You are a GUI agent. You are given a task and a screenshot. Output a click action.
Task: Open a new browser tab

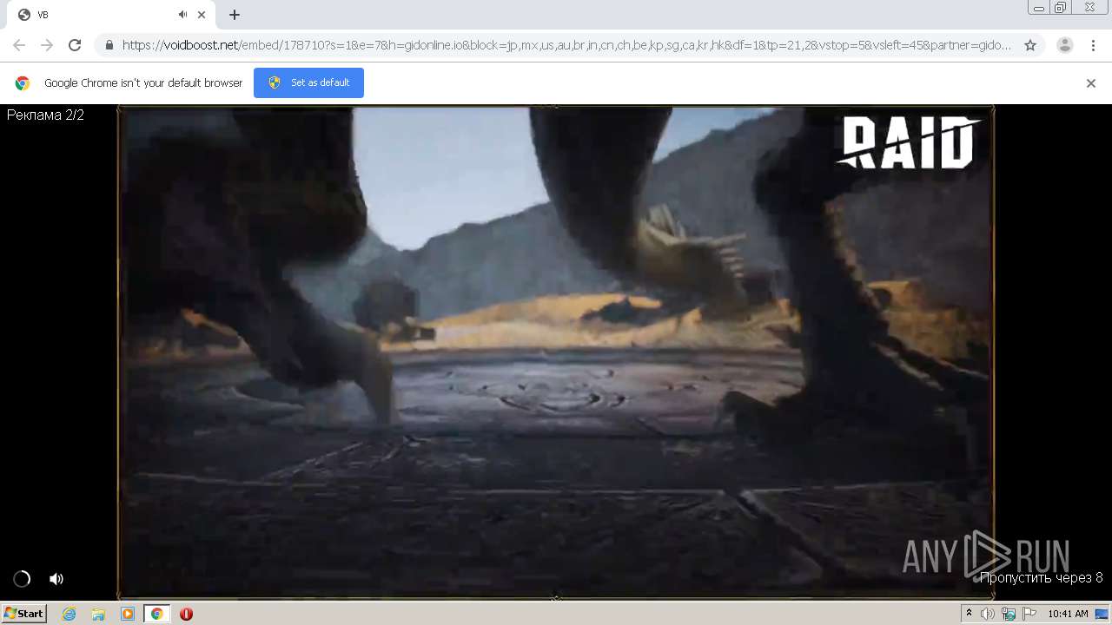tap(235, 15)
